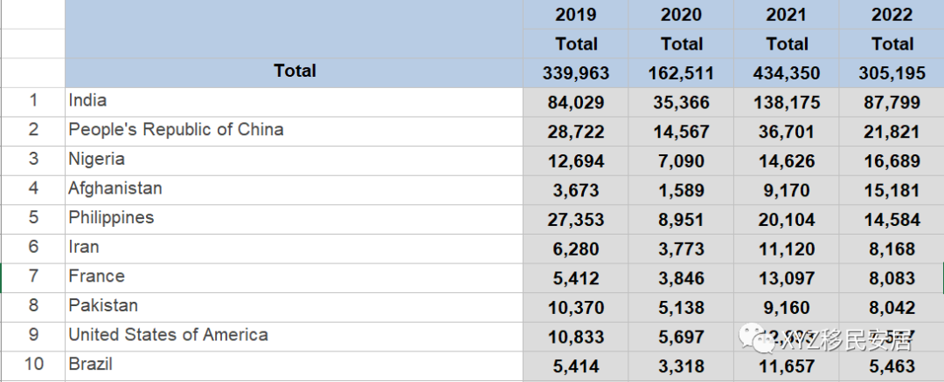Click the United States of America cell

coord(294,337)
